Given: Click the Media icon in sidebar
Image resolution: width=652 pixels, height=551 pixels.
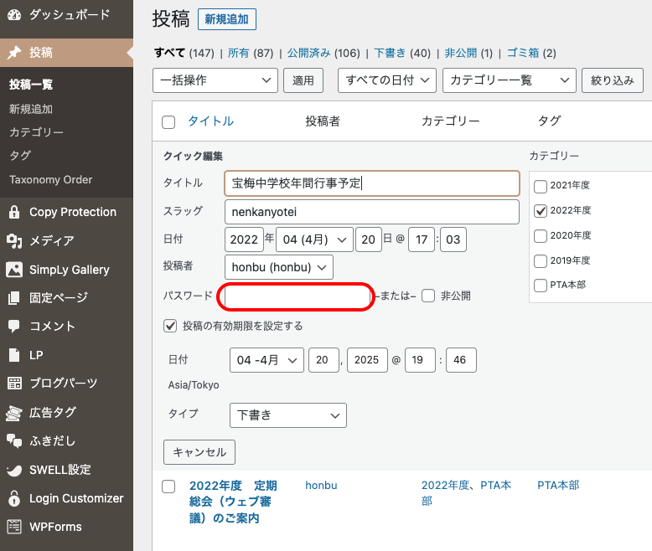Looking at the screenshot, I should 14,241.
